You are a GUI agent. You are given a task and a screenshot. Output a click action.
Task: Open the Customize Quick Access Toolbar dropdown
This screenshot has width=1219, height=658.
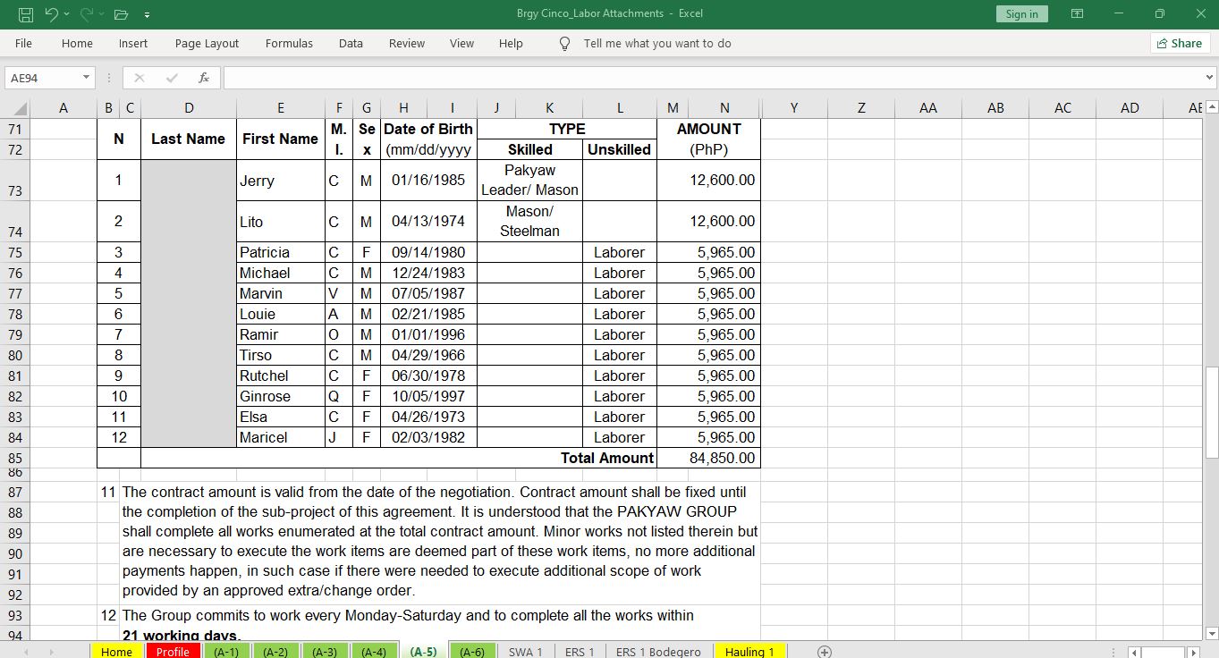coord(146,14)
